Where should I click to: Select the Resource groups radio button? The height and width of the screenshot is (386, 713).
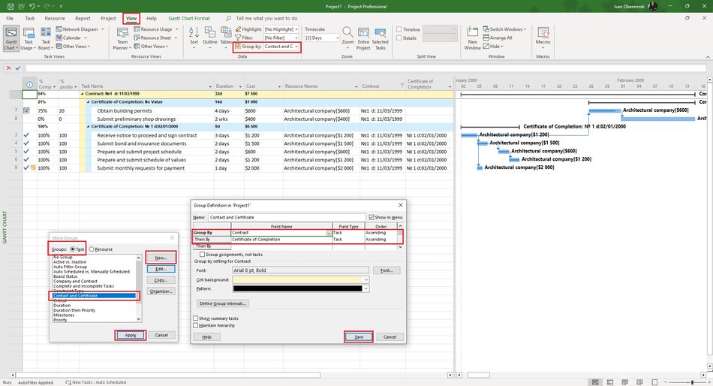(92, 249)
